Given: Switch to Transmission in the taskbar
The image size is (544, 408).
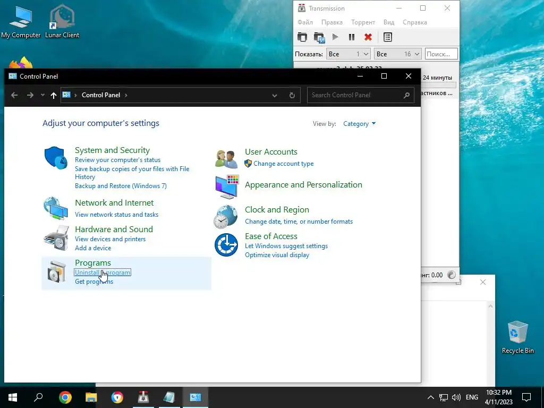Looking at the screenshot, I should tap(143, 397).
